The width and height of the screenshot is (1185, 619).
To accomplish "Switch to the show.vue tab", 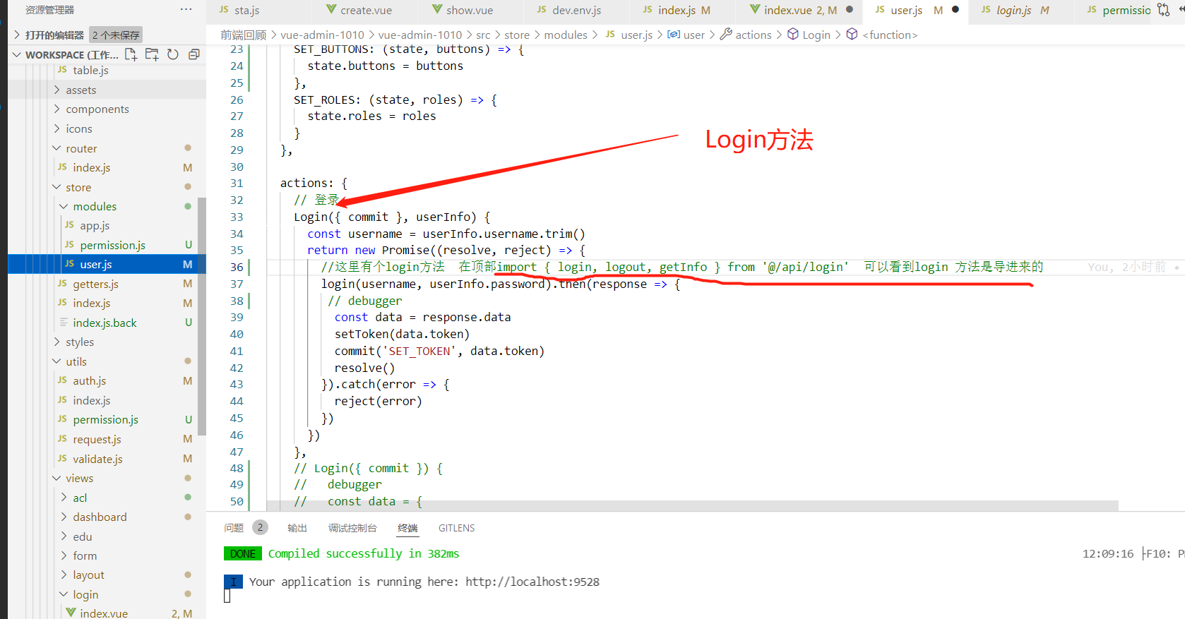I will [469, 10].
